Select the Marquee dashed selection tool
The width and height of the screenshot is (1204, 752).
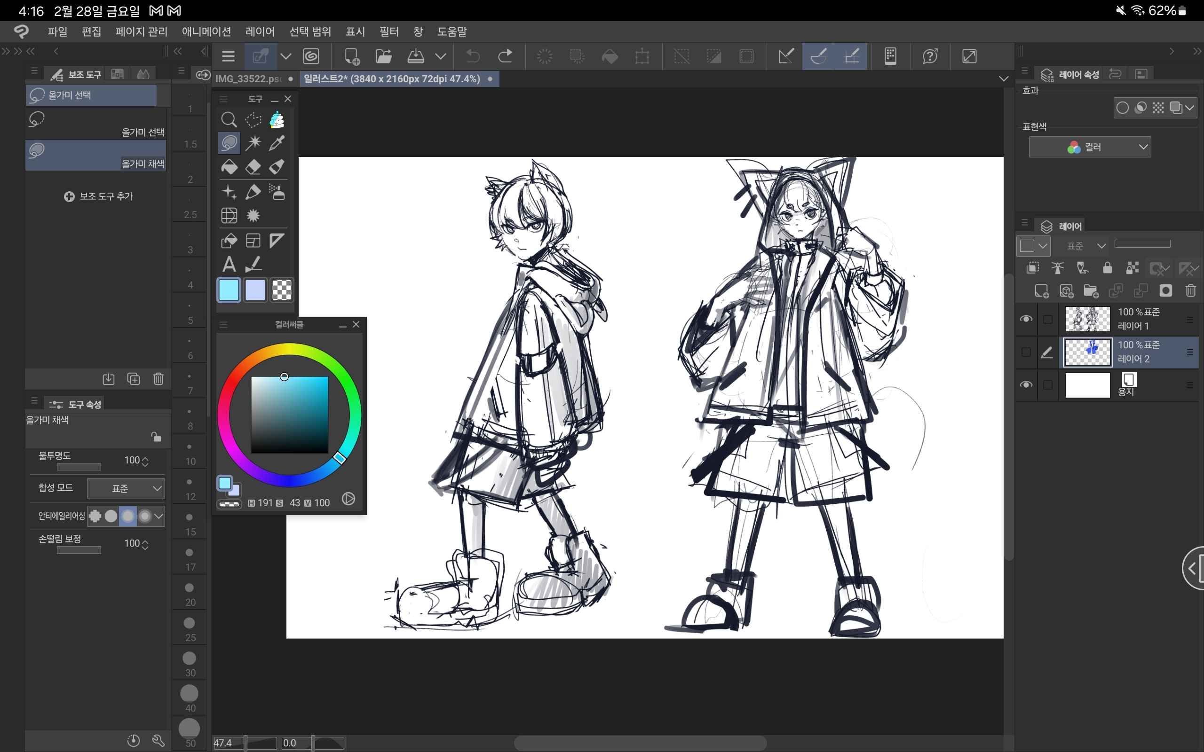point(253,119)
